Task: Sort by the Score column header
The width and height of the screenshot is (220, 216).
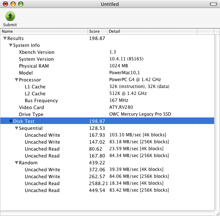Action: click(x=98, y=32)
